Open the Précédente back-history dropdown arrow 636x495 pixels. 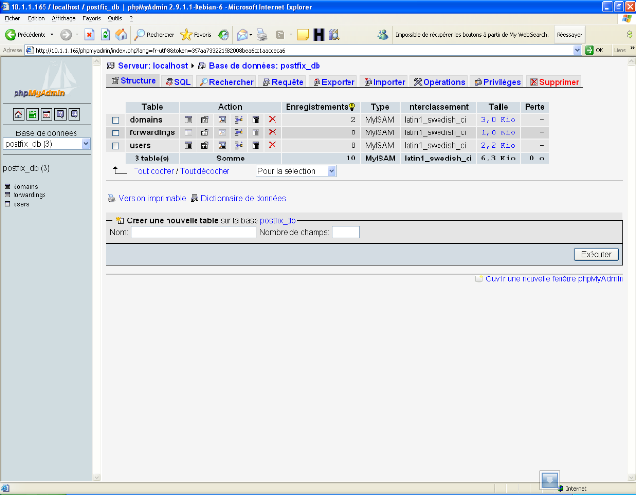tap(52, 34)
